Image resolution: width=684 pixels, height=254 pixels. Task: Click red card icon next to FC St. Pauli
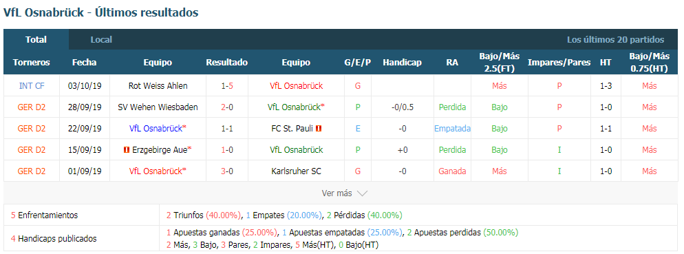(319, 129)
